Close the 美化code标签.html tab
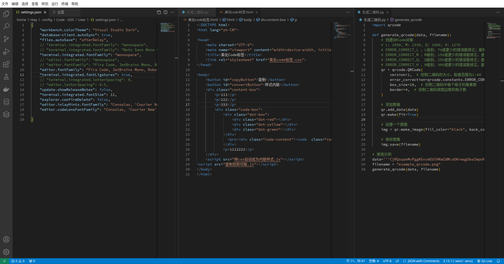The width and height of the screenshot is (504, 264). pyautogui.click(x=257, y=12)
